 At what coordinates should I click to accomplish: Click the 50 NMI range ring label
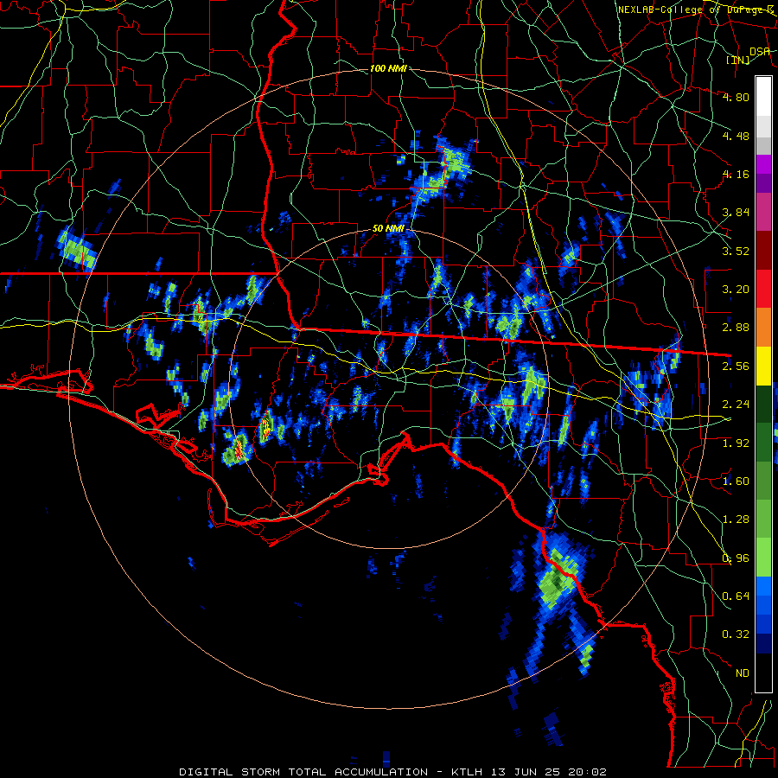click(388, 229)
